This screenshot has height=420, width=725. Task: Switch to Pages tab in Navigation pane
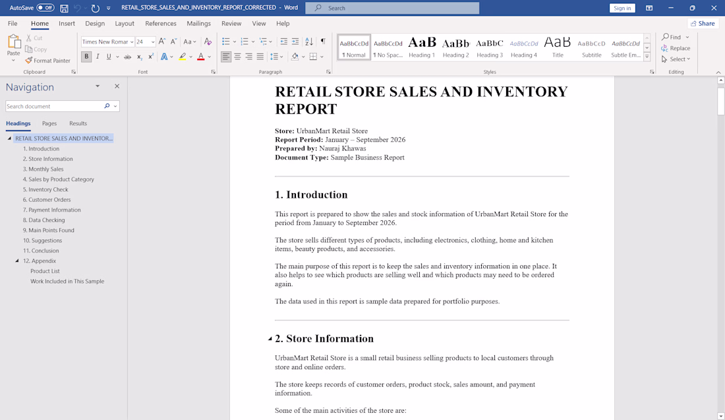pos(49,123)
